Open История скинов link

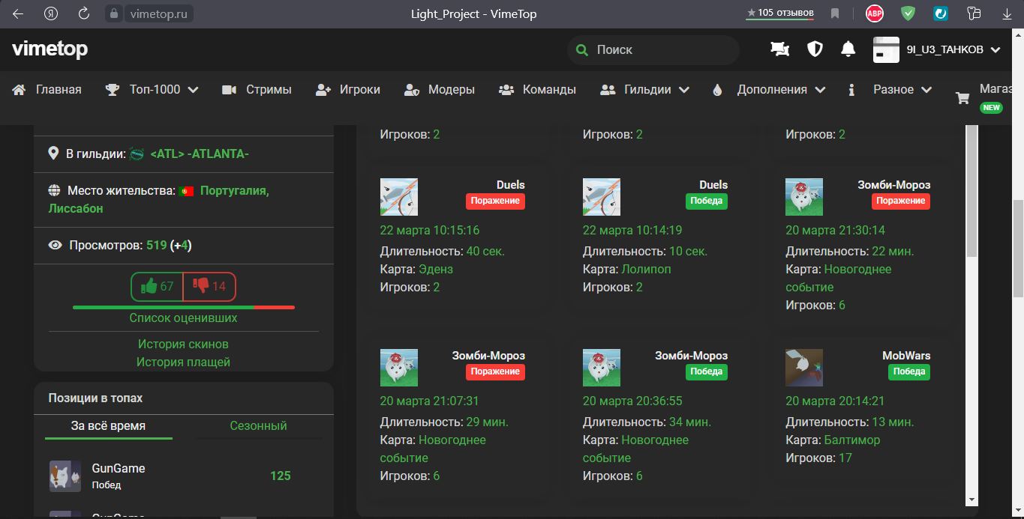(183, 344)
